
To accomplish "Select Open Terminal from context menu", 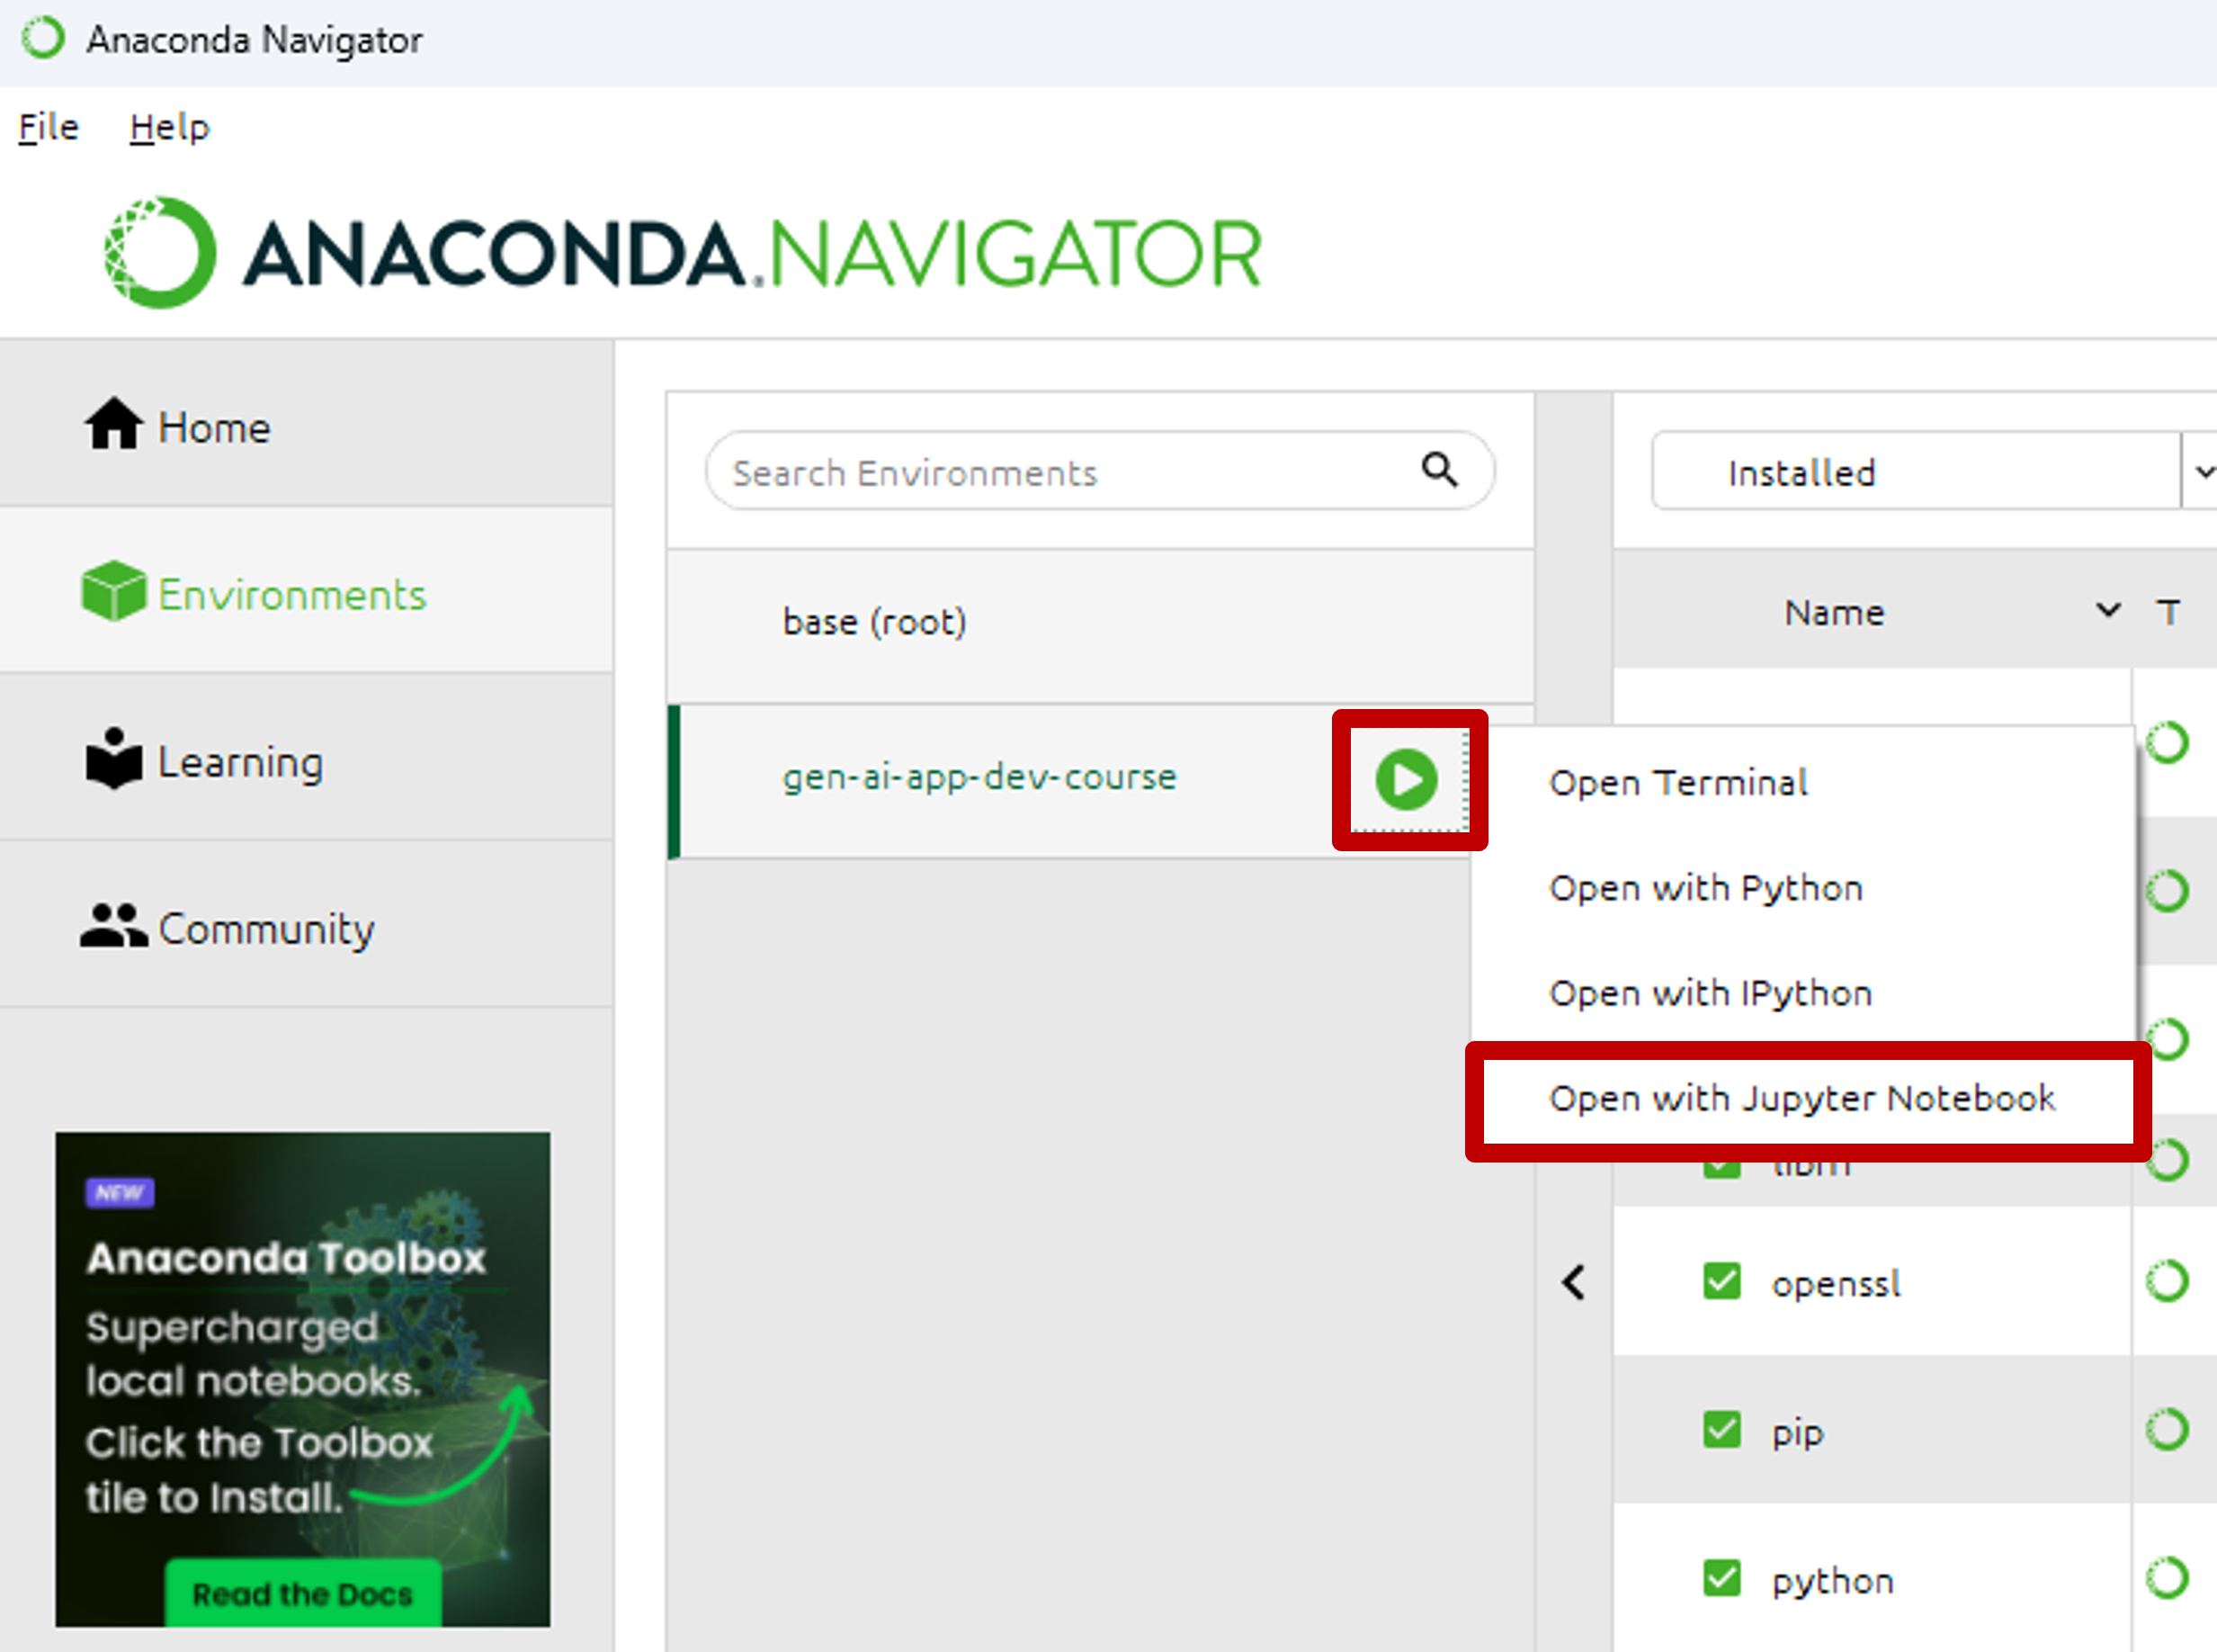I will (1676, 781).
